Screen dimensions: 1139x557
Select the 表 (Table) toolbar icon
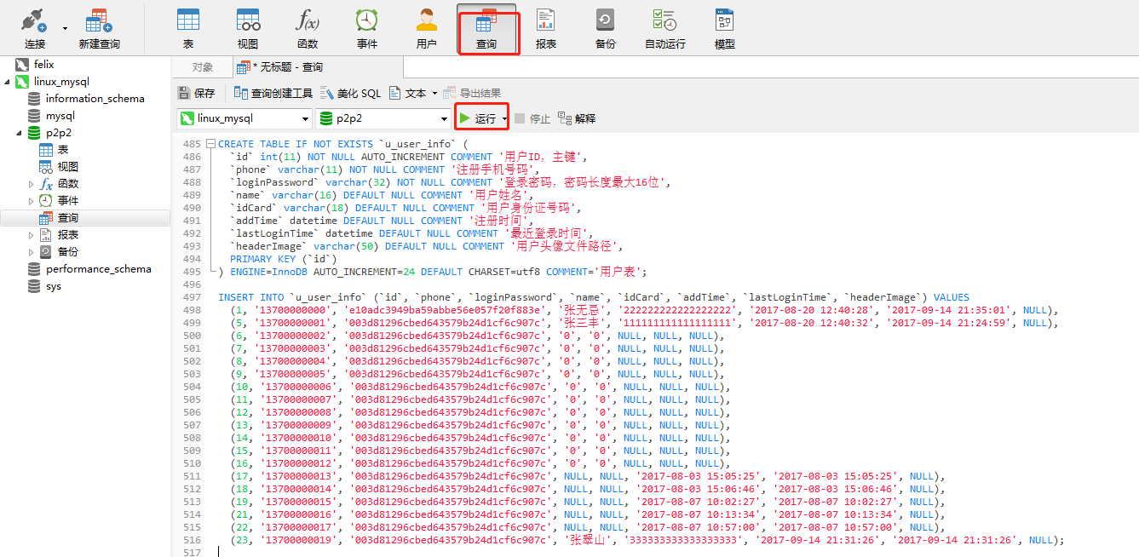pos(188,28)
